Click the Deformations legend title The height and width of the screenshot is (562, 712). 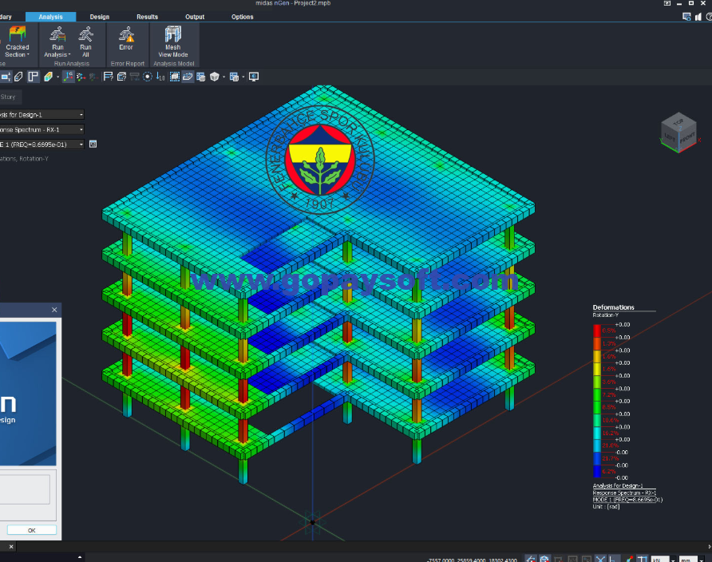613,307
